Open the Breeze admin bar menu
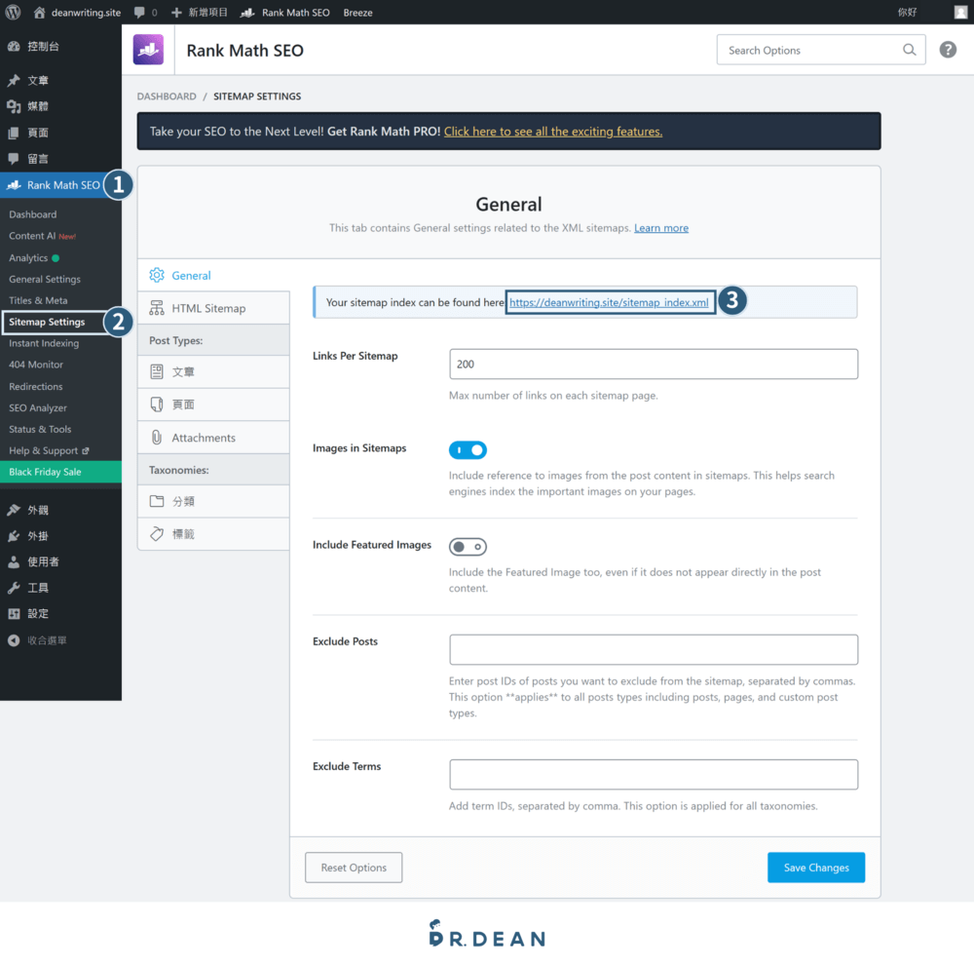 tap(357, 13)
